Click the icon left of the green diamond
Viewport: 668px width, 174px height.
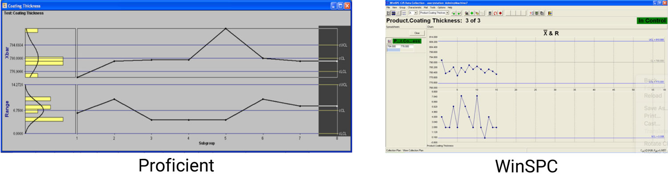tap(467, 13)
